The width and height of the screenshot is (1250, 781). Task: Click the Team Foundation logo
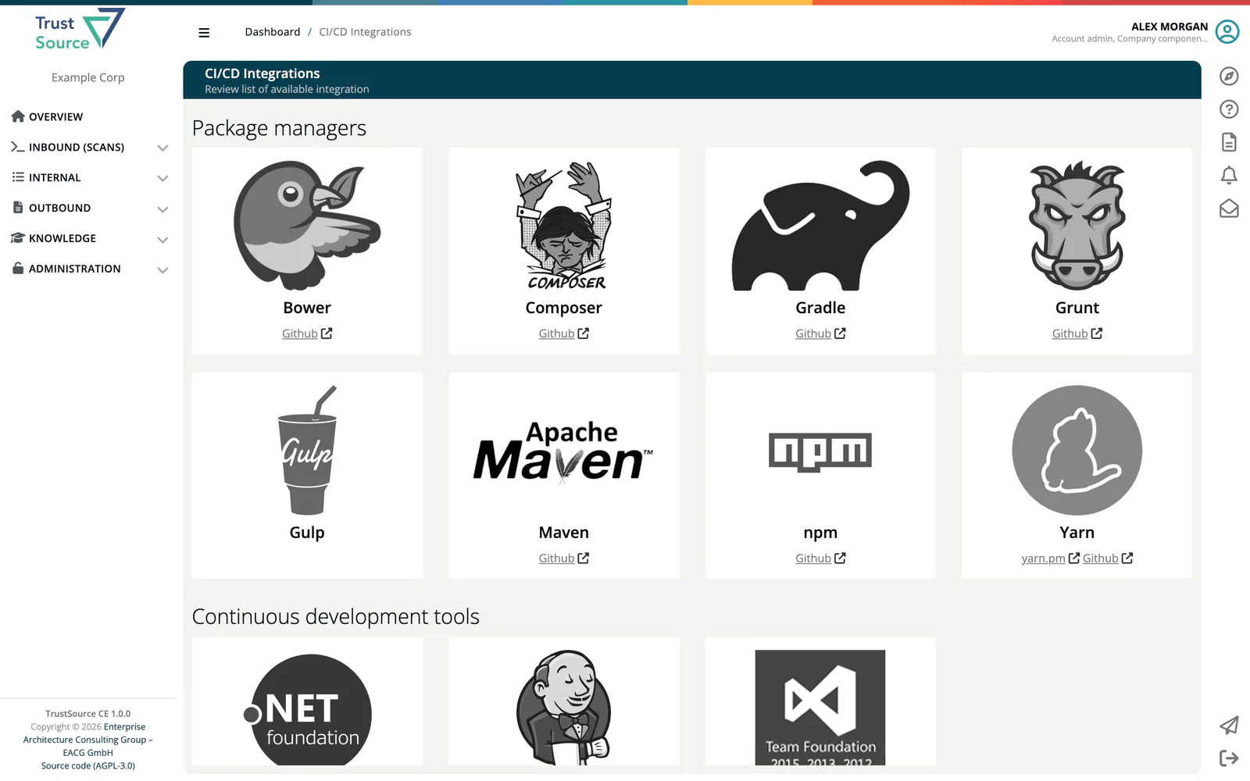click(x=820, y=708)
